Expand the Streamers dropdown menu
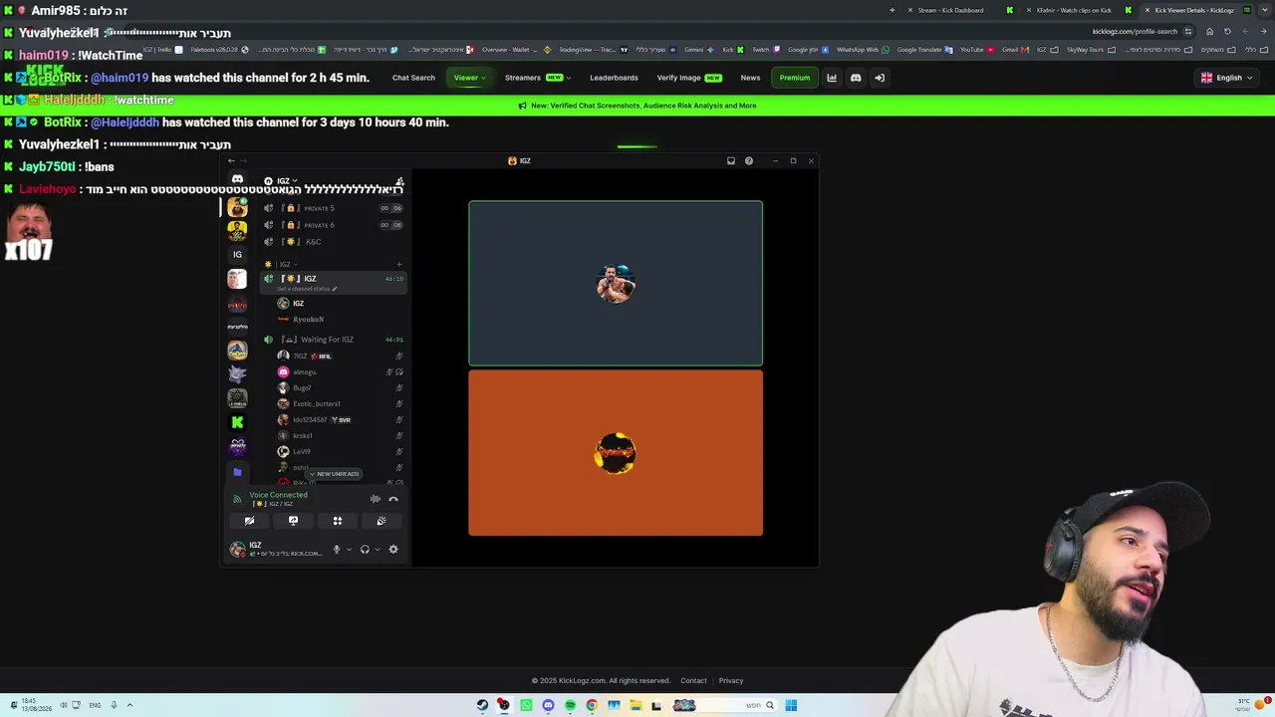The height and width of the screenshot is (717, 1275). pos(538,78)
